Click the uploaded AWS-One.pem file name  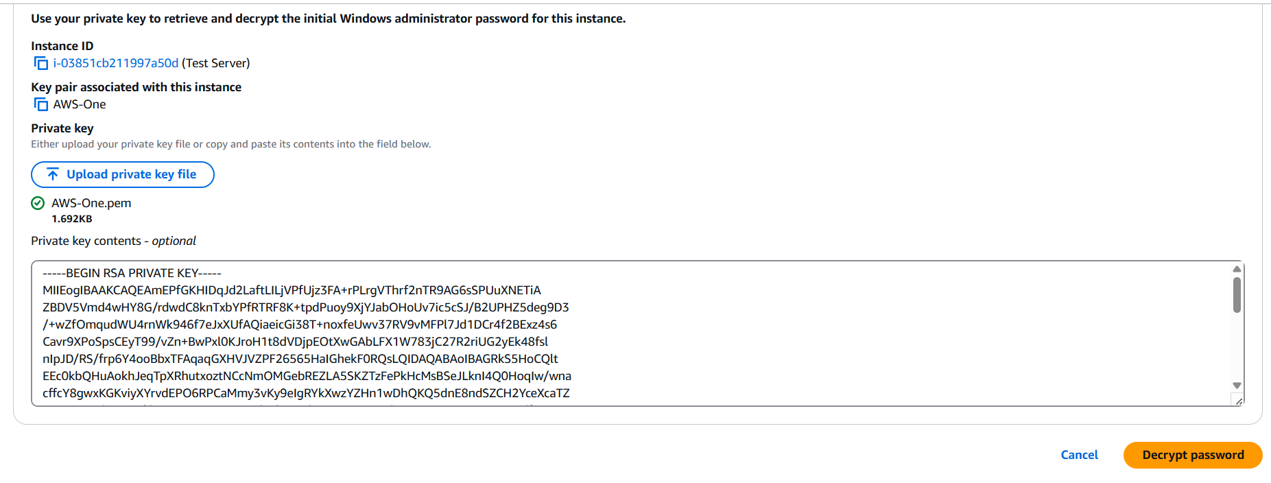coord(91,203)
